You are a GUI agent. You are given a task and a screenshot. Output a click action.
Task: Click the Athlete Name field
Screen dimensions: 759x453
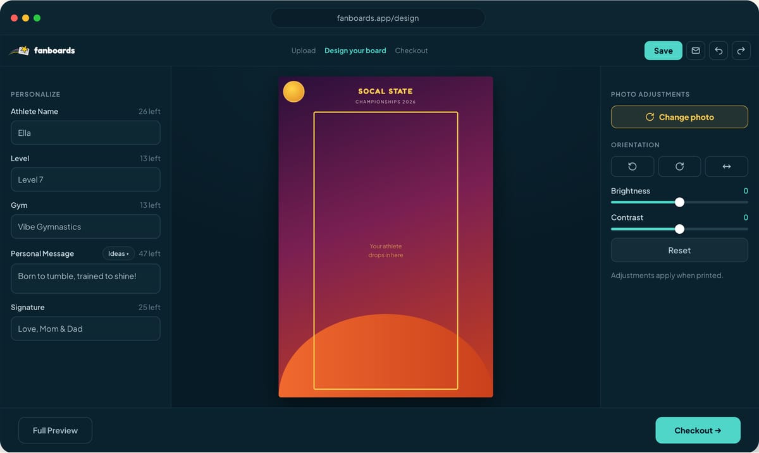85,133
